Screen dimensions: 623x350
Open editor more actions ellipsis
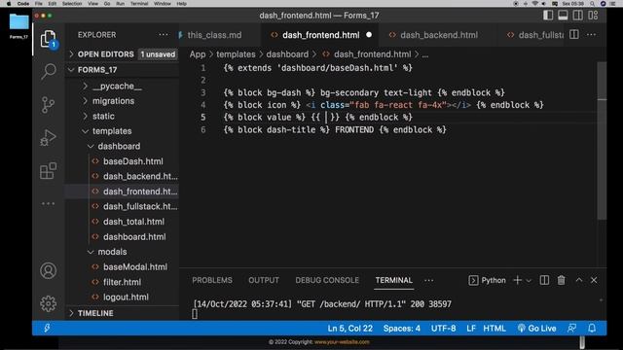click(591, 35)
